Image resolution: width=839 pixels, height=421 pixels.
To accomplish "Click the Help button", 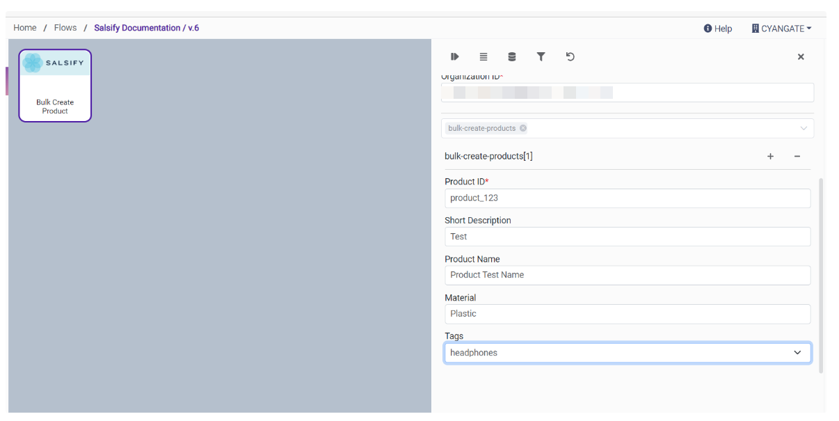I will point(718,29).
